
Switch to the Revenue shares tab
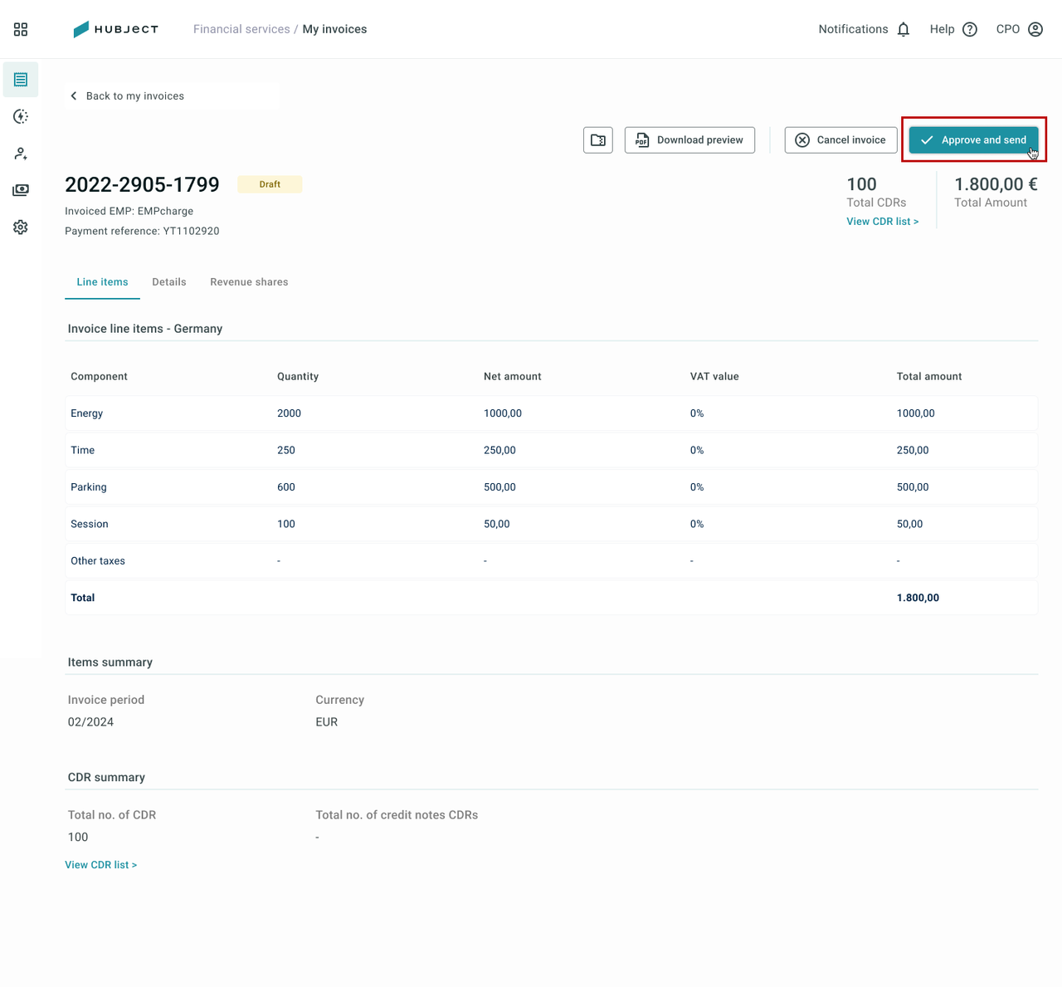point(249,282)
